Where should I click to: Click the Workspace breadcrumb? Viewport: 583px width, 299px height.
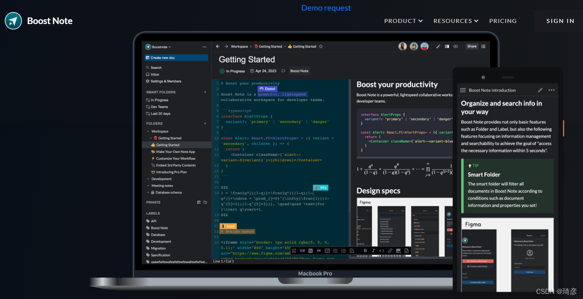tap(239, 47)
